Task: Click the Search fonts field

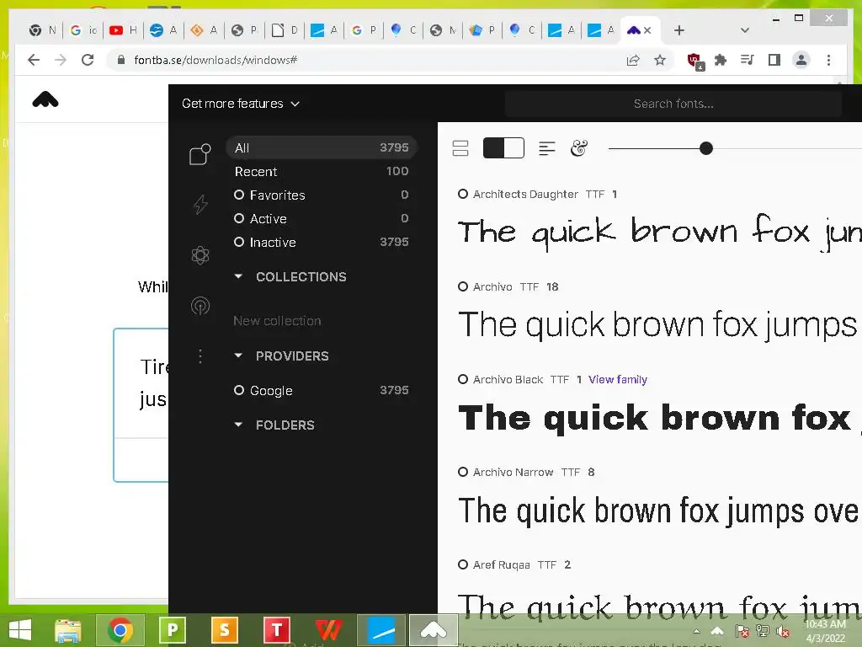Action: 673,104
